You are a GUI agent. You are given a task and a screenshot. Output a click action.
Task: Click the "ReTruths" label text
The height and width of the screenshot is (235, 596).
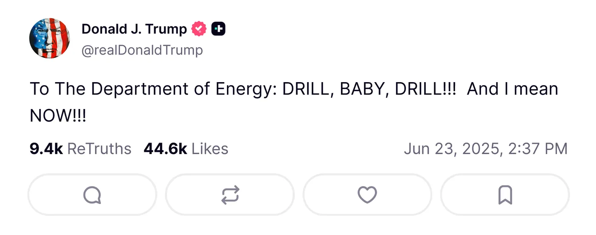[99, 149]
